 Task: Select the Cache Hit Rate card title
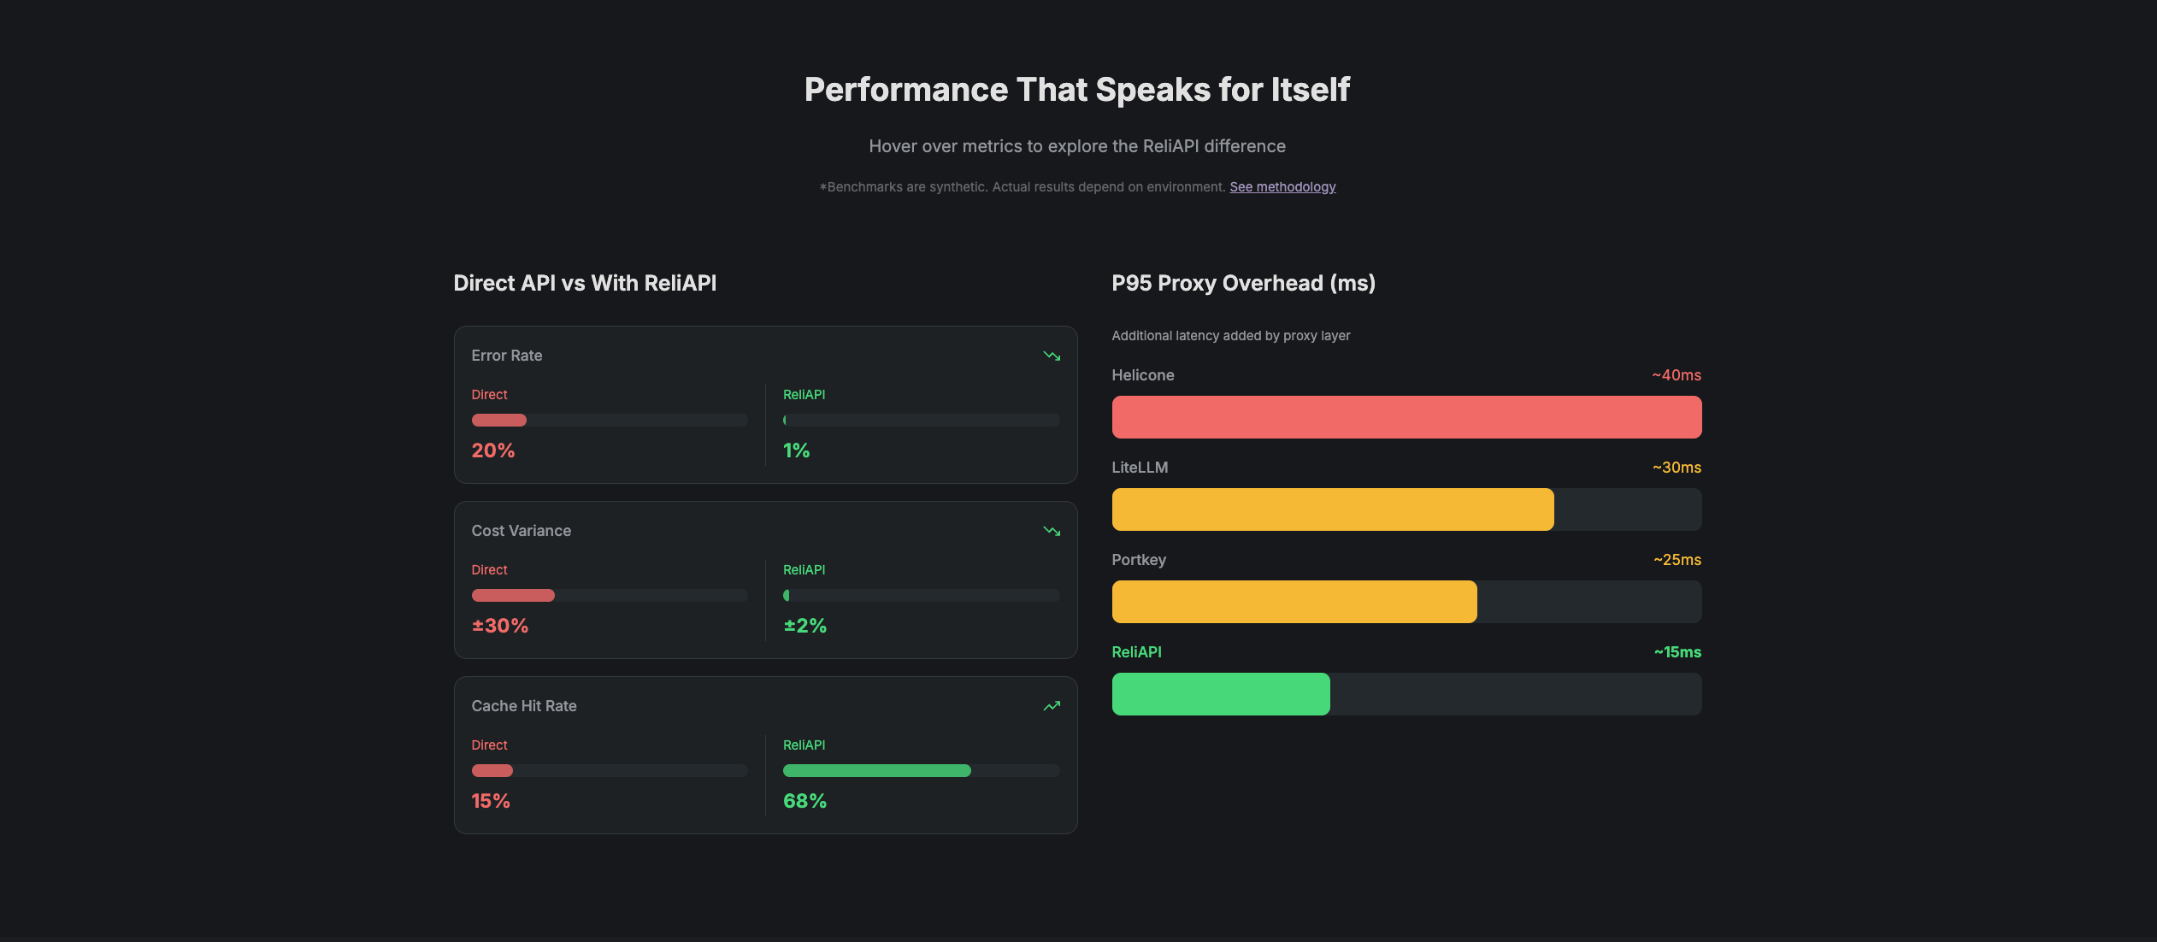tap(524, 706)
